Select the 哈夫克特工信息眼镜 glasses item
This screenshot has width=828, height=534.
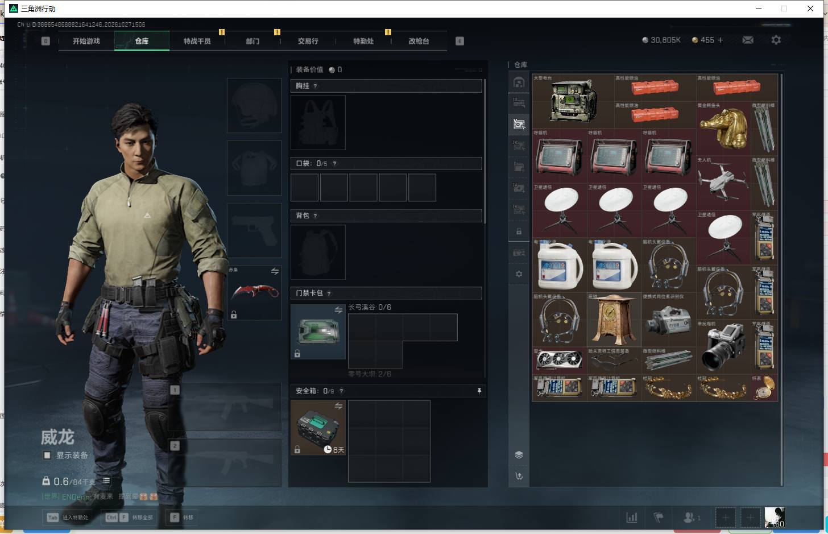point(614,360)
